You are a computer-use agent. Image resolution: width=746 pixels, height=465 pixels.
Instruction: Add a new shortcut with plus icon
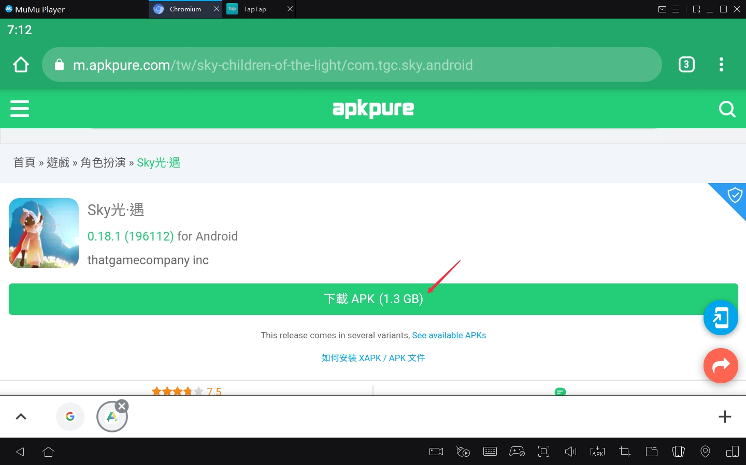pos(725,416)
